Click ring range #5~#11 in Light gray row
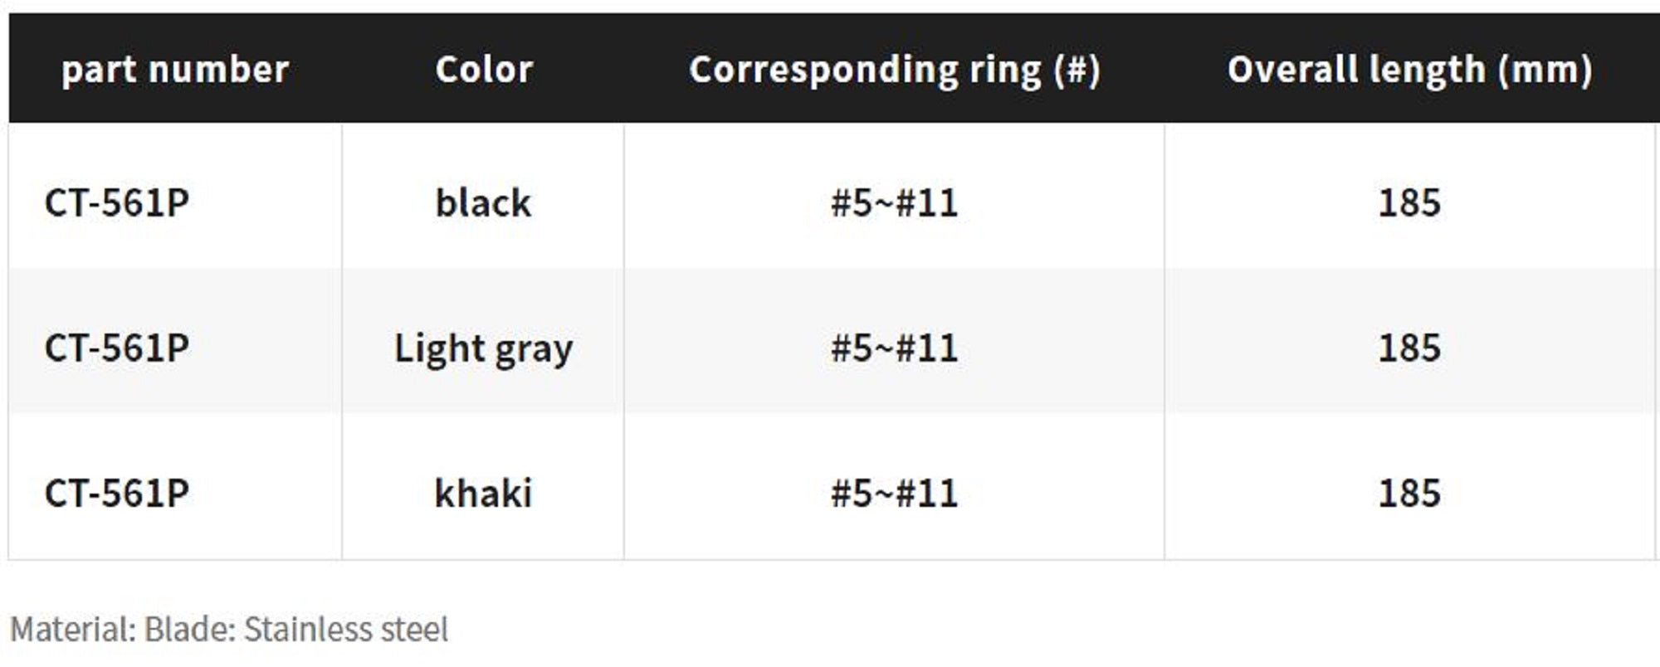Screen dimensions: 1660x667 (894, 348)
